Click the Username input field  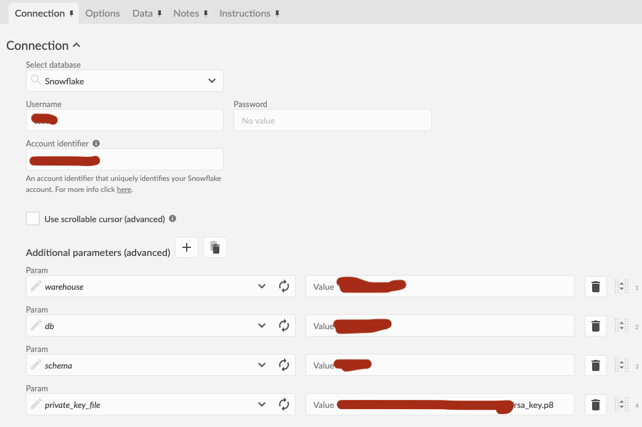124,120
